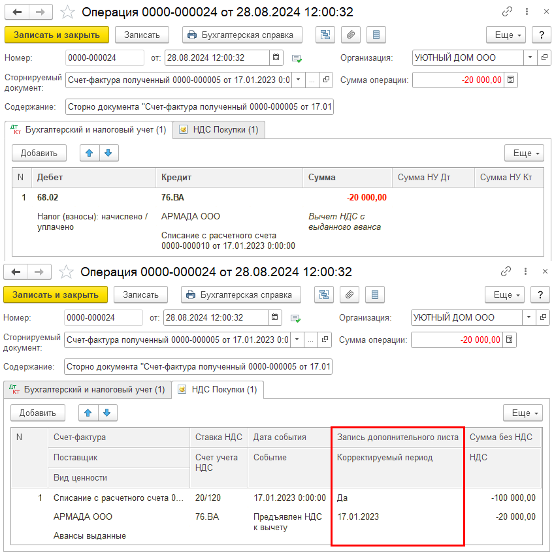
Task: Focus lower Номер field 0000-000024
Action: [103, 317]
